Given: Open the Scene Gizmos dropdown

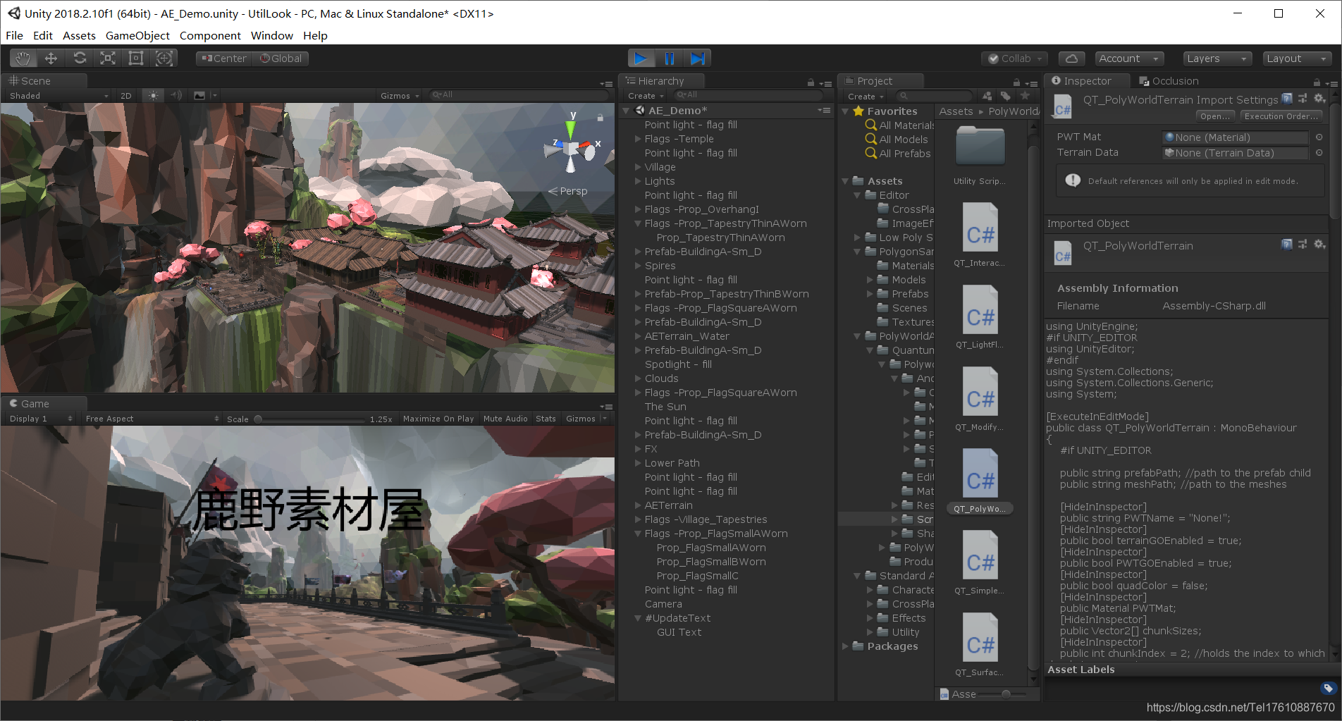Looking at the screenshot, I should (x=400, y=96).
